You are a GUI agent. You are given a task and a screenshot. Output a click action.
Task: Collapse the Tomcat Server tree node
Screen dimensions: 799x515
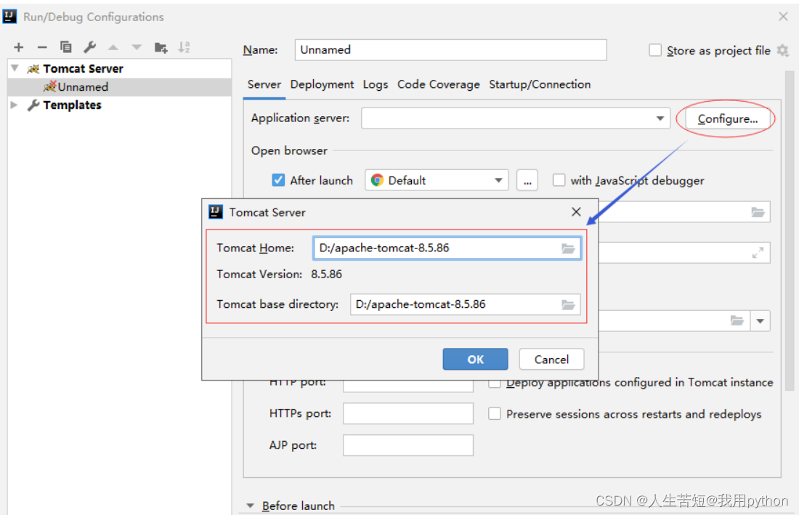pyautogui.click(x=15, y=68)
